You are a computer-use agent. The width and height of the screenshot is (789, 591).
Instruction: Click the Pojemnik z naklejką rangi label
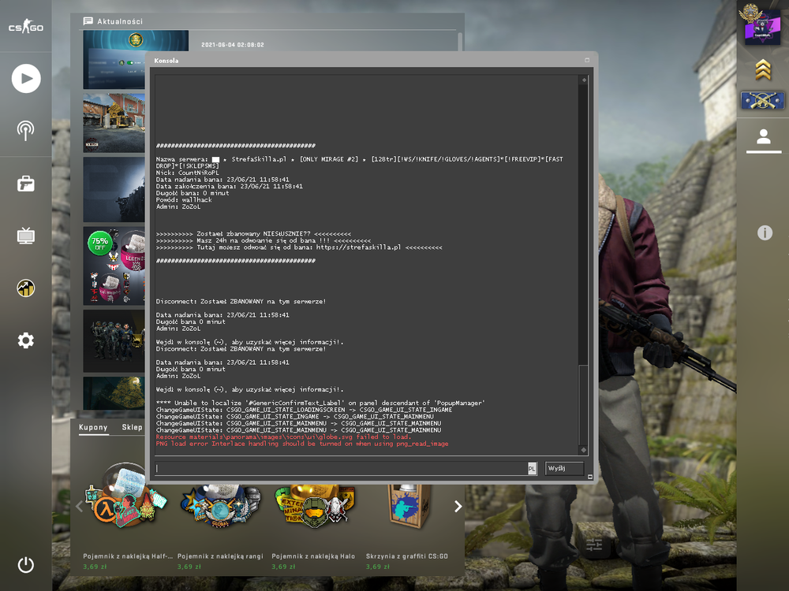220,556
